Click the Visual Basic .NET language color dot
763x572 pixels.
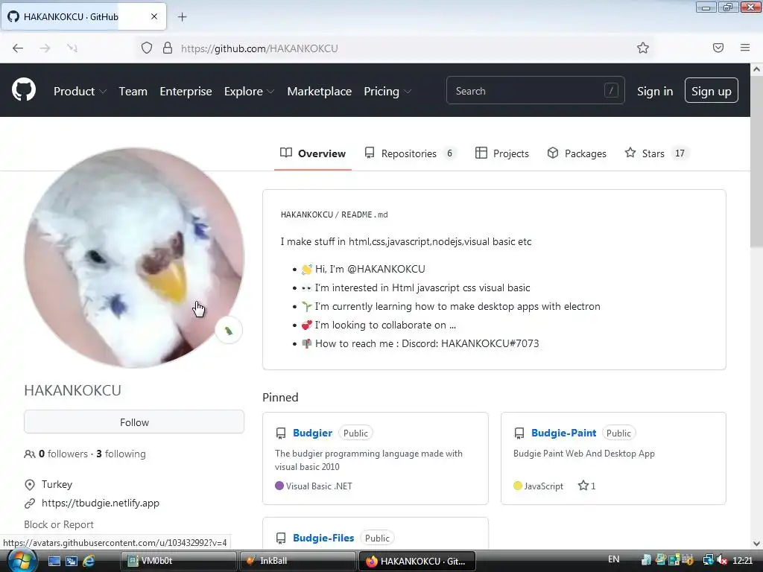pyautogui.click(x=279, y=486)
